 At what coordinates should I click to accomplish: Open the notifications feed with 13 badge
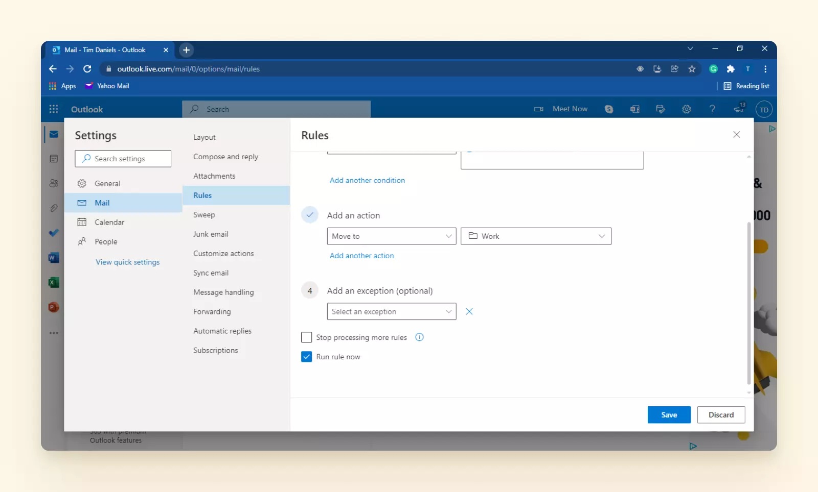739,108
